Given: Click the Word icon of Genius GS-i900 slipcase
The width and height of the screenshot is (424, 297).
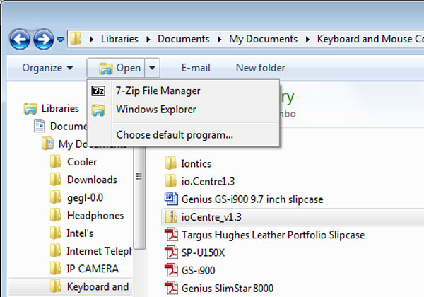Looking at the screenshot, I should point(170,199).
